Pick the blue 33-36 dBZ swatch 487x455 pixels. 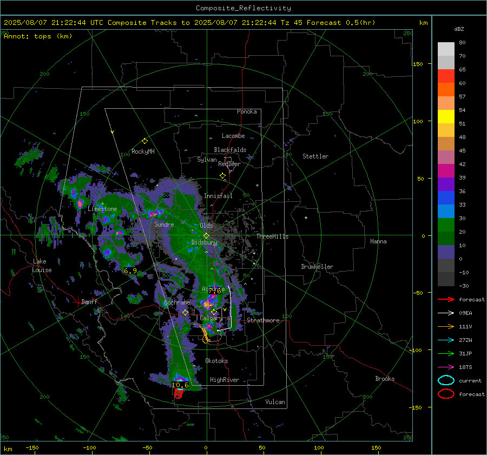click(x=446, y=198)
